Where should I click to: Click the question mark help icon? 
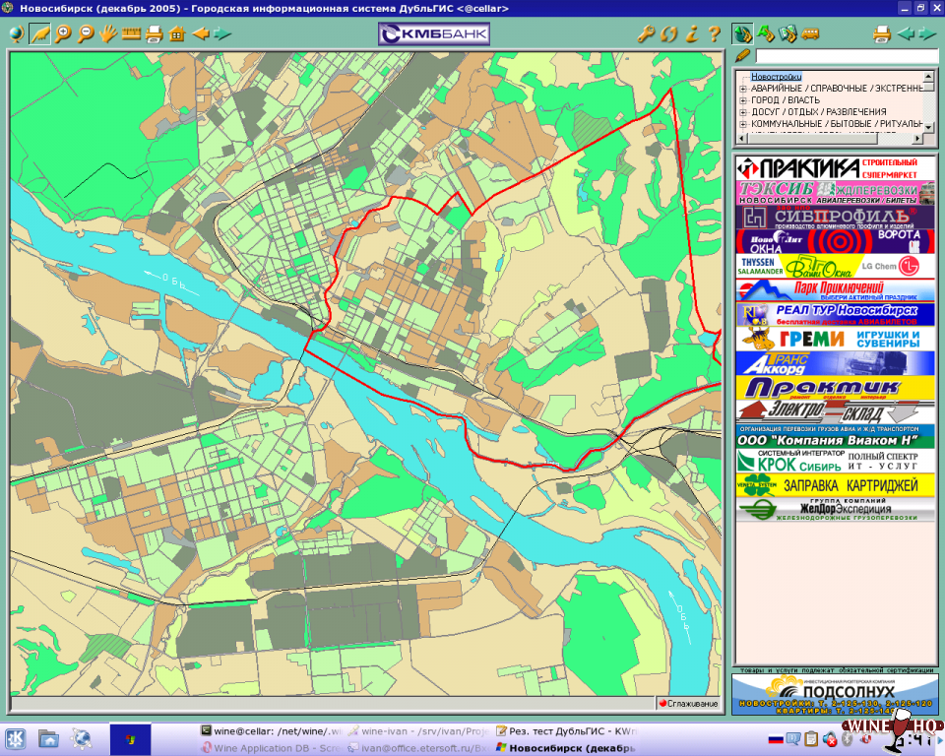(714, 34)
